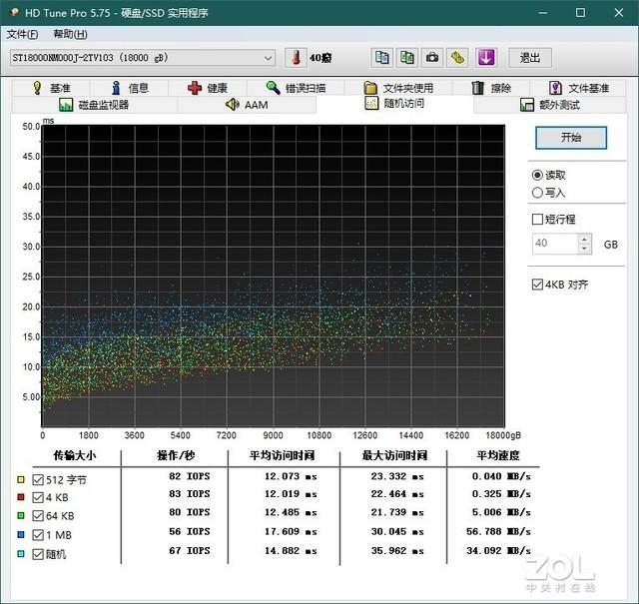Open the 文件(F) menu
Viewport: 639px width, 604px height.
22,34
